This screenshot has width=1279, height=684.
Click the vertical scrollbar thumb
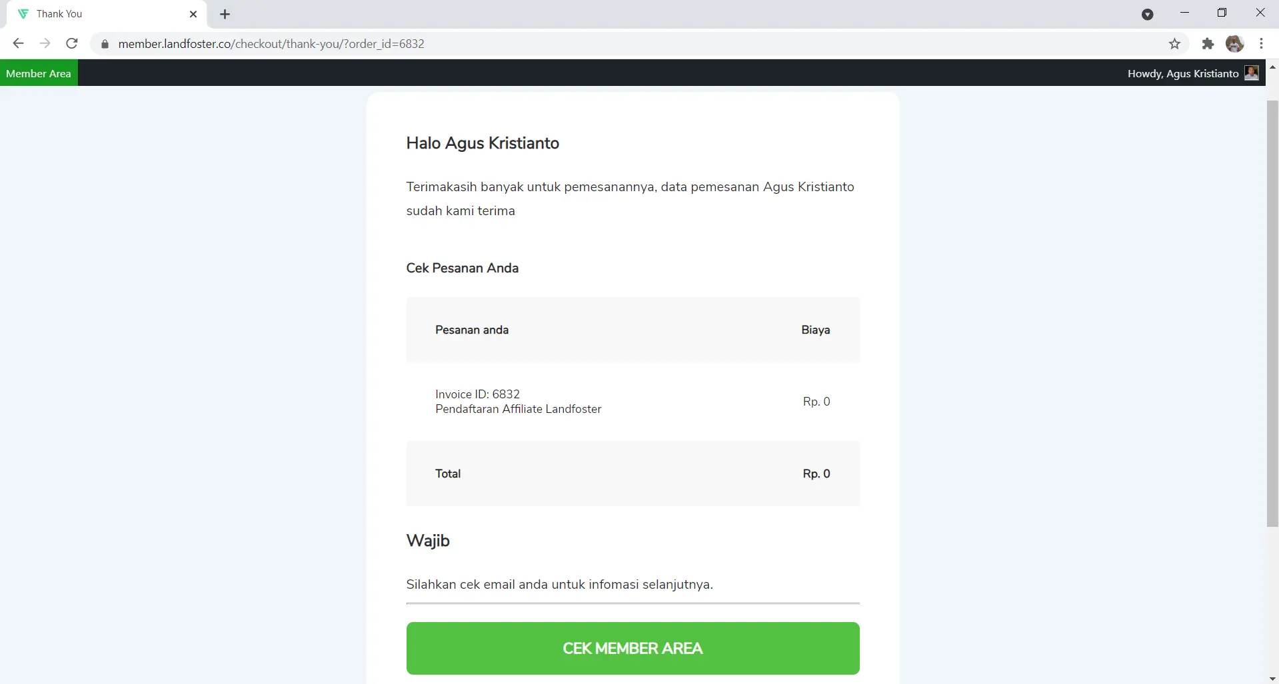[x=1272, y=313]
